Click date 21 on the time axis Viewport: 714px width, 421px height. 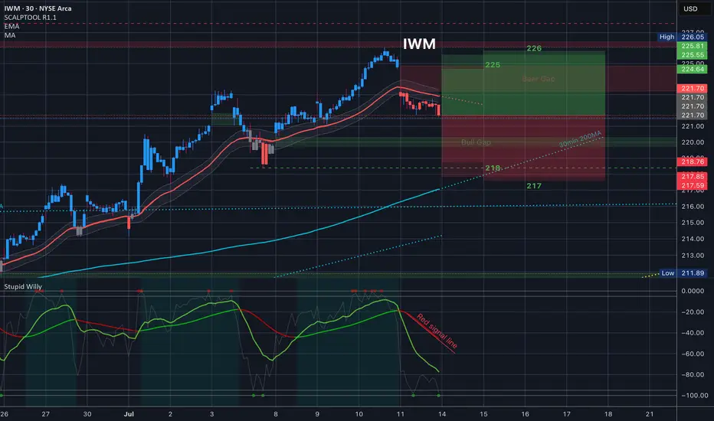tap(650, 414)
